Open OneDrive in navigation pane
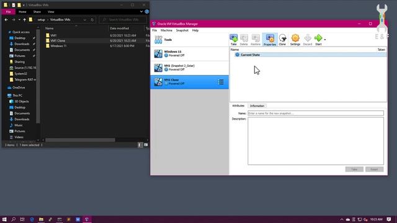Screen dimensions: 397x223 pyautogui.click(x=19, y=87)
